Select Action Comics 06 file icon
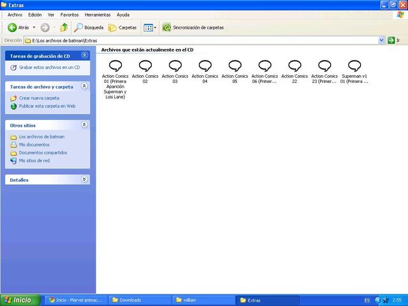 (265, 66)
